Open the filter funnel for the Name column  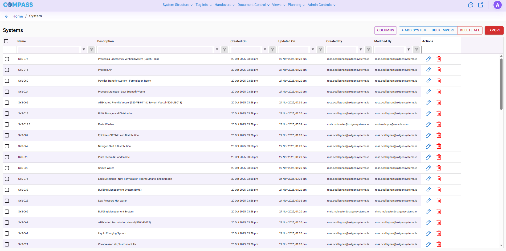point(84,50)
